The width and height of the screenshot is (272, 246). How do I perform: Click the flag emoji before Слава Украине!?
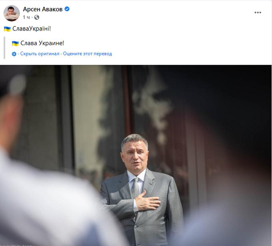[x=15, y=43]
